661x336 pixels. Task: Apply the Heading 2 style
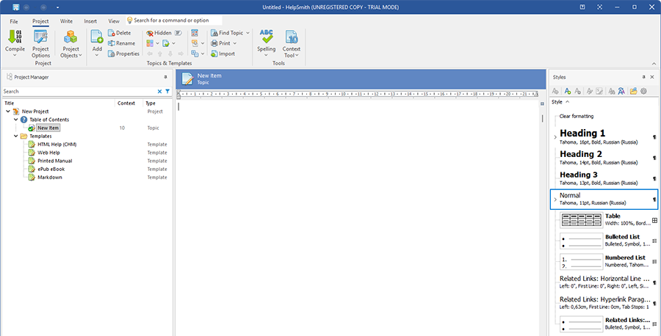[x=604, y=158]
